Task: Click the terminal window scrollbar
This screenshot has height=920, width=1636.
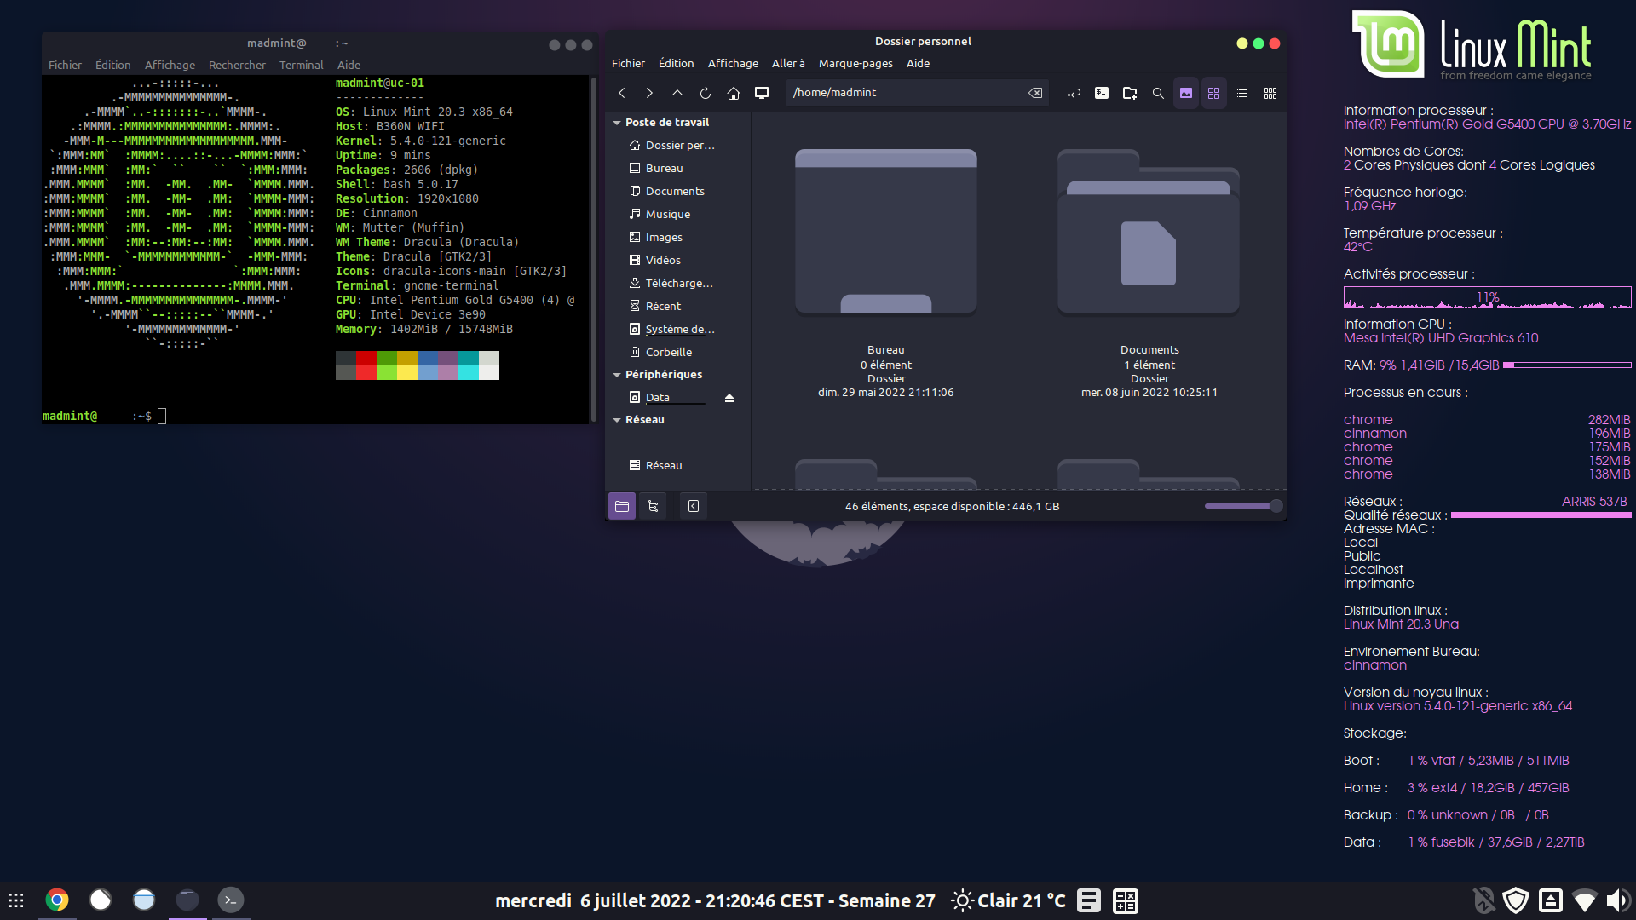Action: (593, 248)
